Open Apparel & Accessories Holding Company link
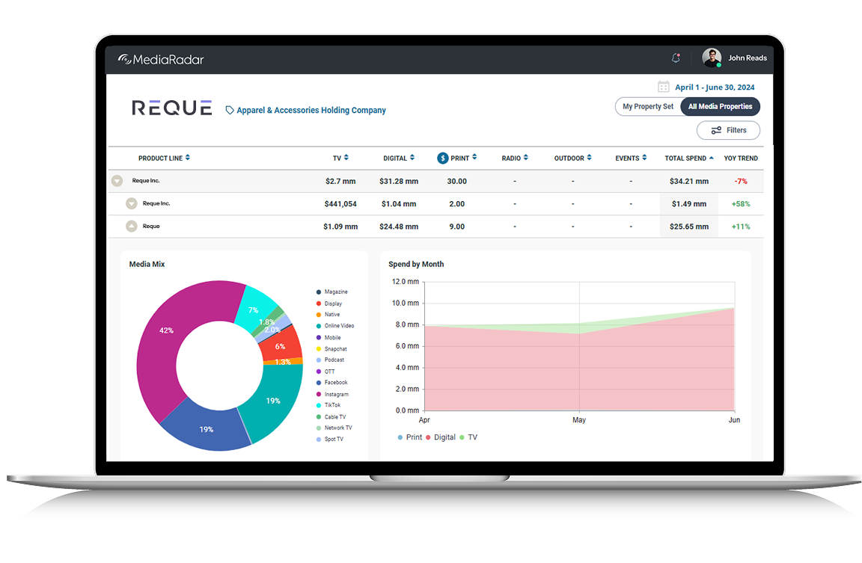The height and width of the screenshot is (563, 862). (311, 111)
